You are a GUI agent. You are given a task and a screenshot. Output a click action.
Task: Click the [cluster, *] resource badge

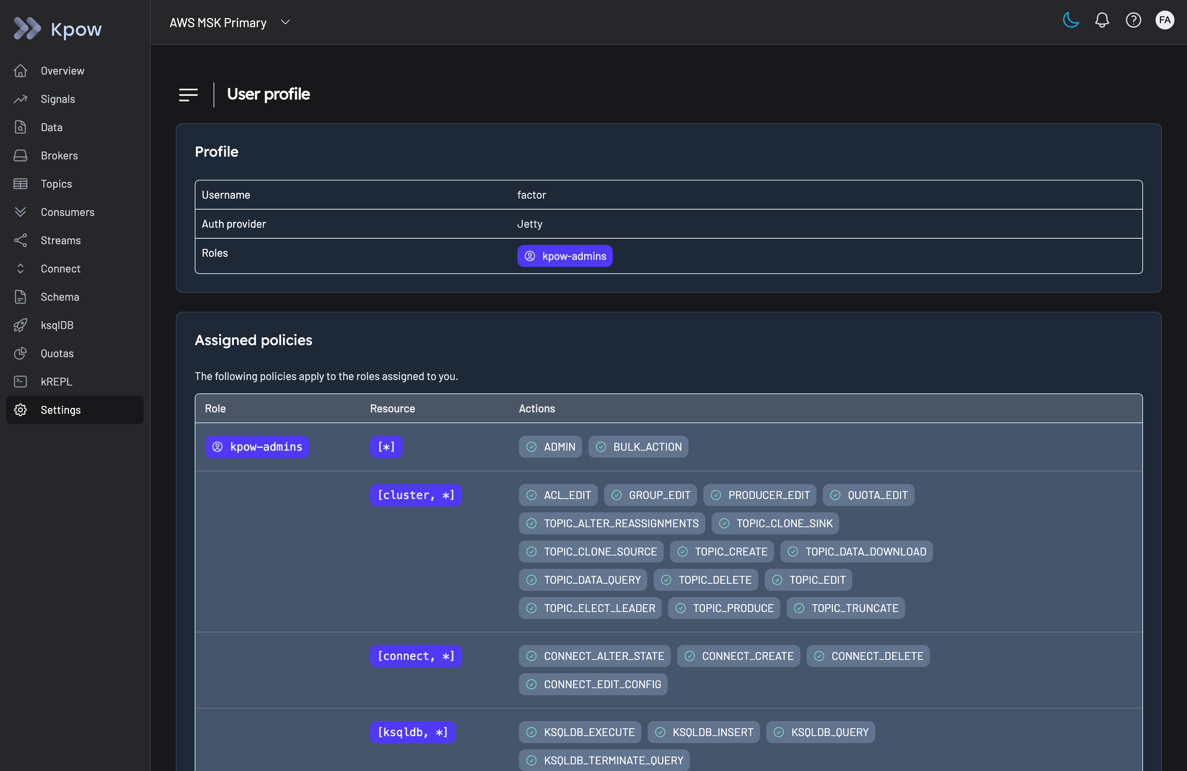click(415, 495)
